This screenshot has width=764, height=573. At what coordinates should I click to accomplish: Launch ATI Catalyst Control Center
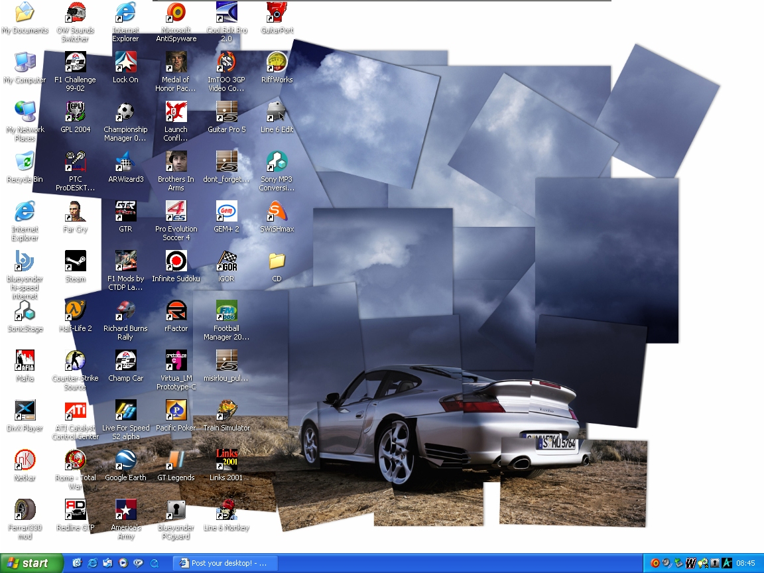(76, 410)
